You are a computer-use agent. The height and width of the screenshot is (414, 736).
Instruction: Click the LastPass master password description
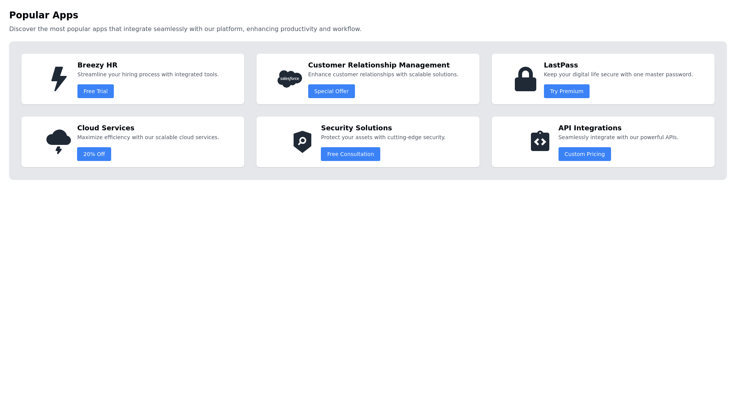tap(618, 74)
